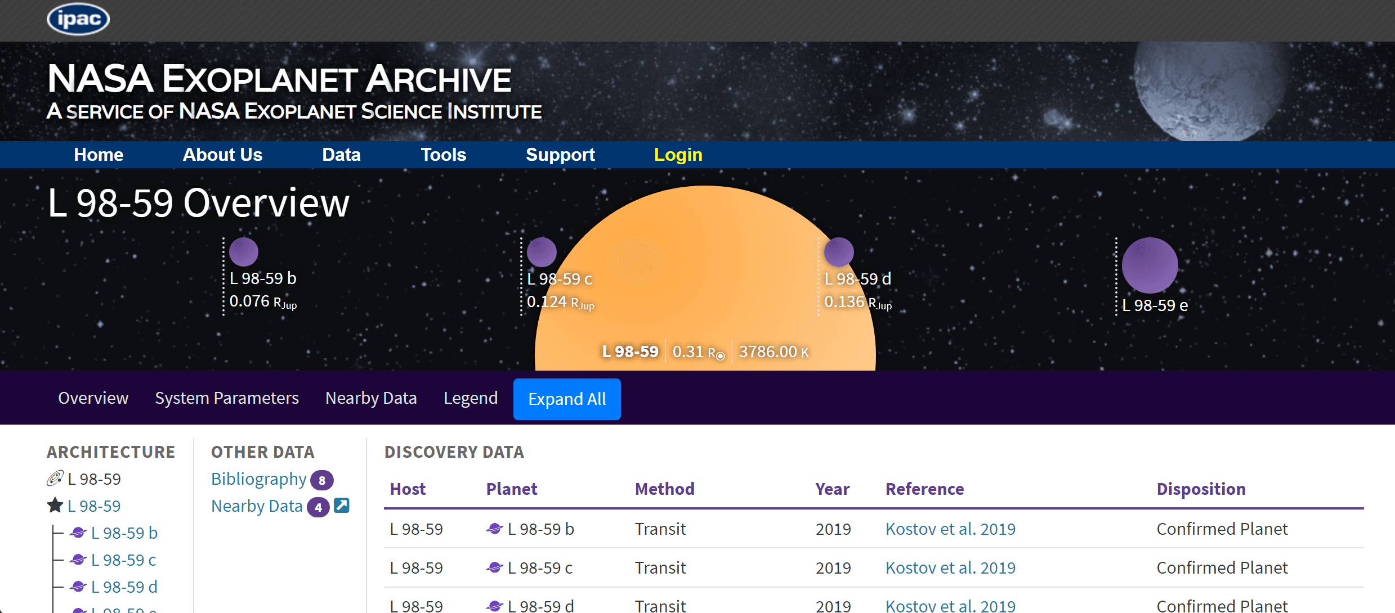Click Transit method in L 98-59 c row

[x=660, y=567]
